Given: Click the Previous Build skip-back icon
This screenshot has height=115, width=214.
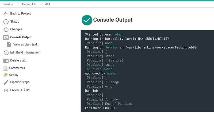Looking at the screenshot, I should coord(6,90).
